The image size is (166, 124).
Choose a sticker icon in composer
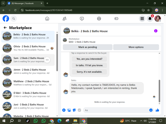[74, 110]
